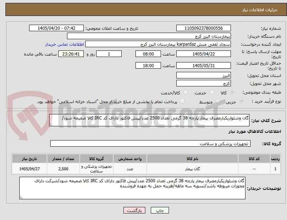This screenshot has width=287, height=220.
Task: Click the تجهیزات پزشکی و سلامت table cell
Action: coord(97,169)
